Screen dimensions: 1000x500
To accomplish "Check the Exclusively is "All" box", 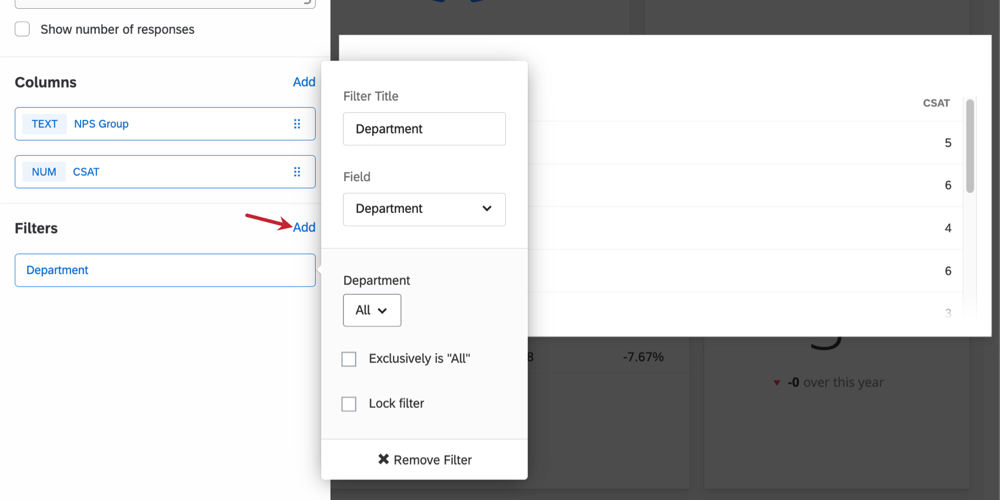I will pyautogui.click(x=349, y=359).
